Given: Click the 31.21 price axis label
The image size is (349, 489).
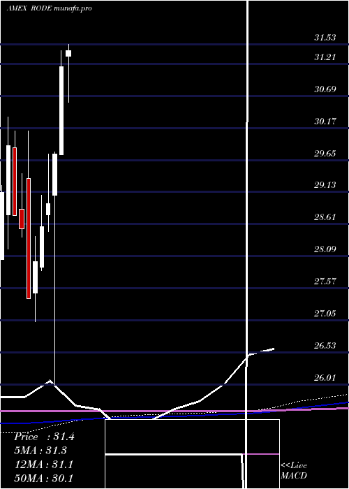Looking at the screenshot, I should [325, 57].
